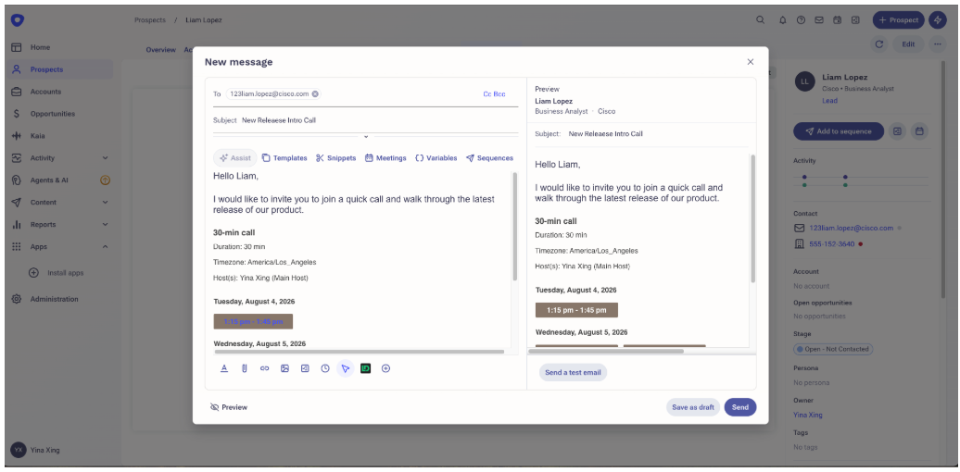This screenshot has width=960, height=472.
Task: Remove recipient 123liam.lopez@cisco.com chip
Action: click(x=315, y=94)
